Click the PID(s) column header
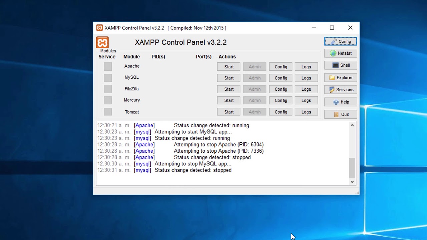The width and height of the screenshot is (427, 240). tap(158, 57)
